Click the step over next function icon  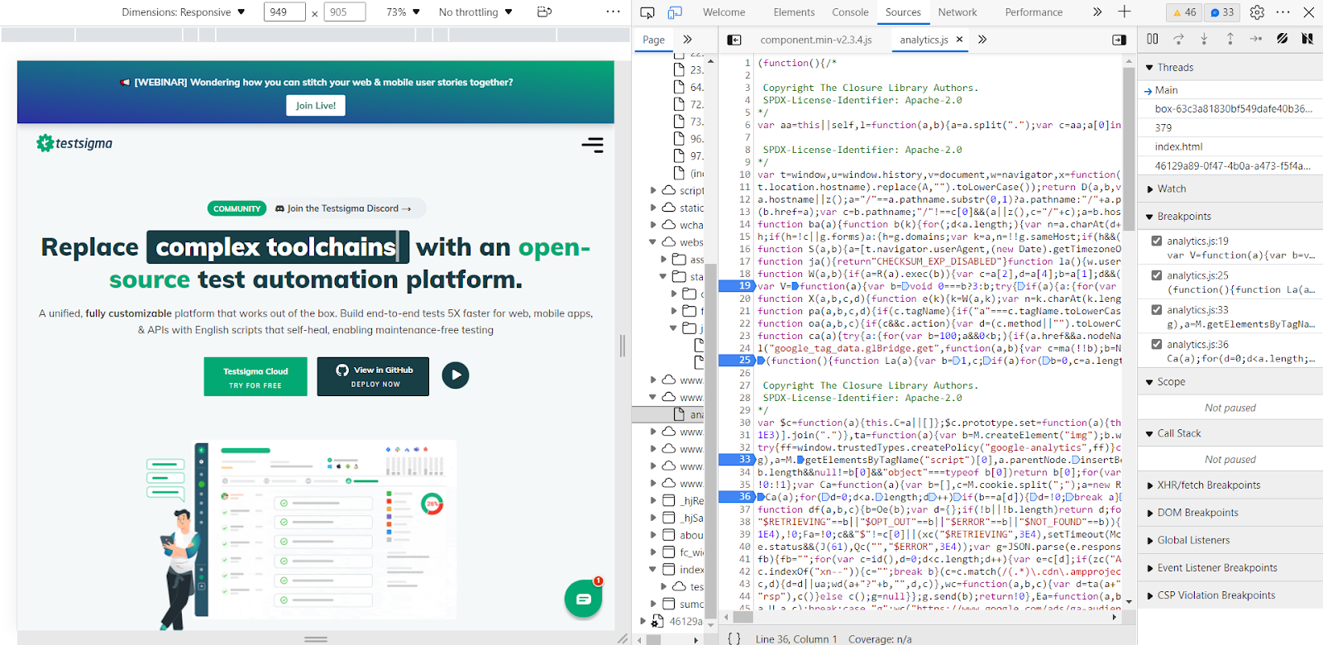[1178, 39]
